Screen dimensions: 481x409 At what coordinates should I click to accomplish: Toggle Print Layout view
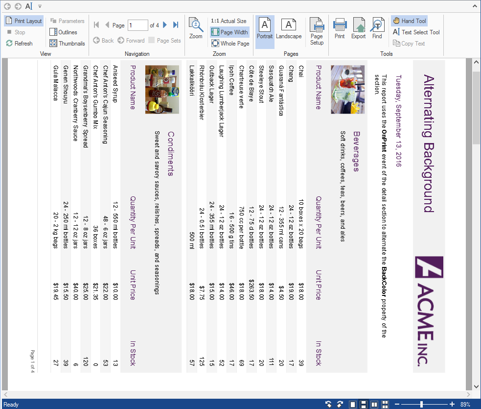pos(24,21)
